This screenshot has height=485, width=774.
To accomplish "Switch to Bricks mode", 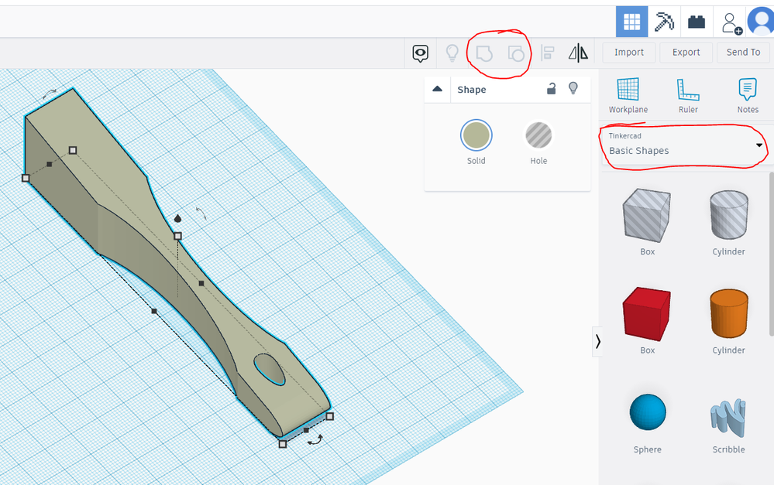I will pyautogui.click(x=696, y=22).
